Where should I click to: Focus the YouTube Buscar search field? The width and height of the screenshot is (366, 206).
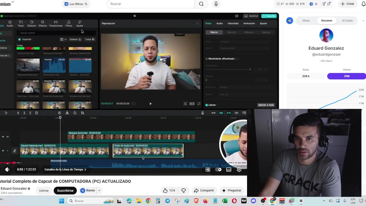(151, 4)
